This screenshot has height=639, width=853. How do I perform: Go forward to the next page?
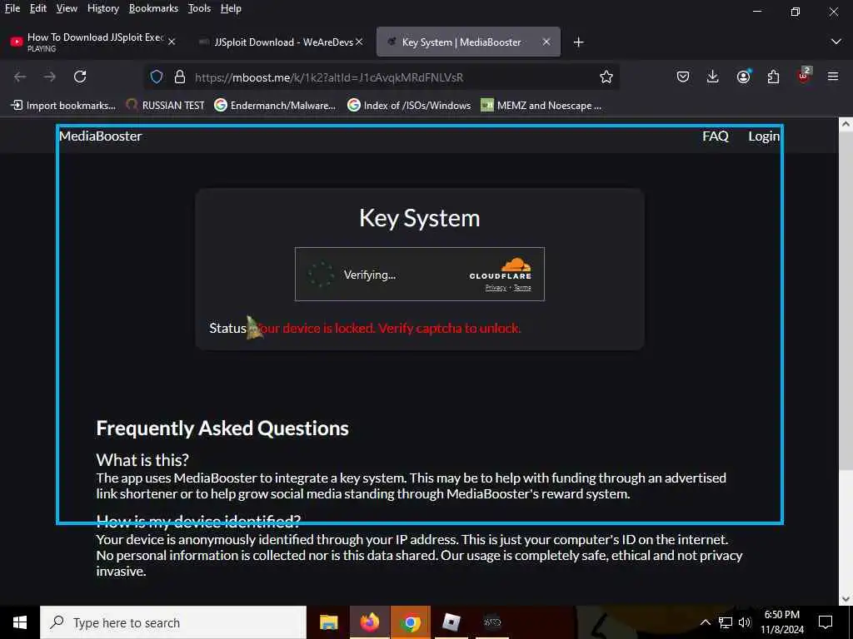pyautogui.click(x=49, y=77)
